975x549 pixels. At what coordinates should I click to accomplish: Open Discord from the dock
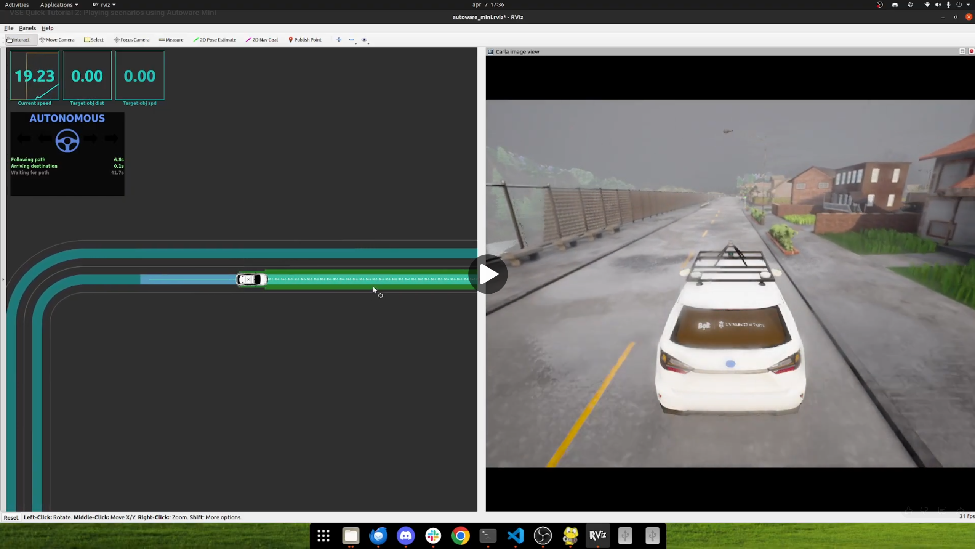[x=406, y=536]
